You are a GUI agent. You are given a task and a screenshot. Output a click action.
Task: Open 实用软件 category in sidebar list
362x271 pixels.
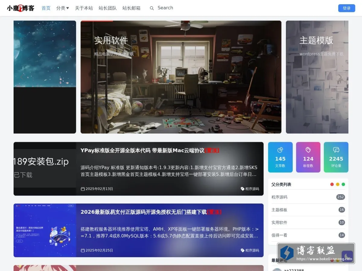click(x=279, y=223)
